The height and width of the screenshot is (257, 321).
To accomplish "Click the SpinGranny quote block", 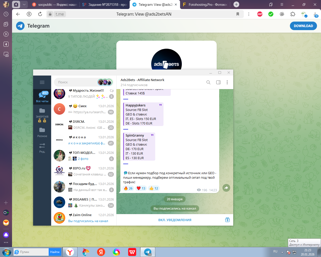I will tap(139, 147).
